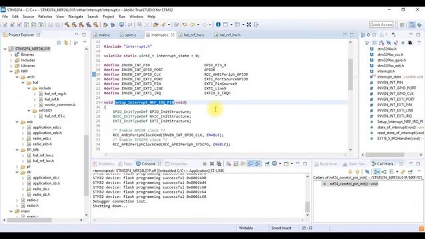Clear the console output

tap(228, 164)
